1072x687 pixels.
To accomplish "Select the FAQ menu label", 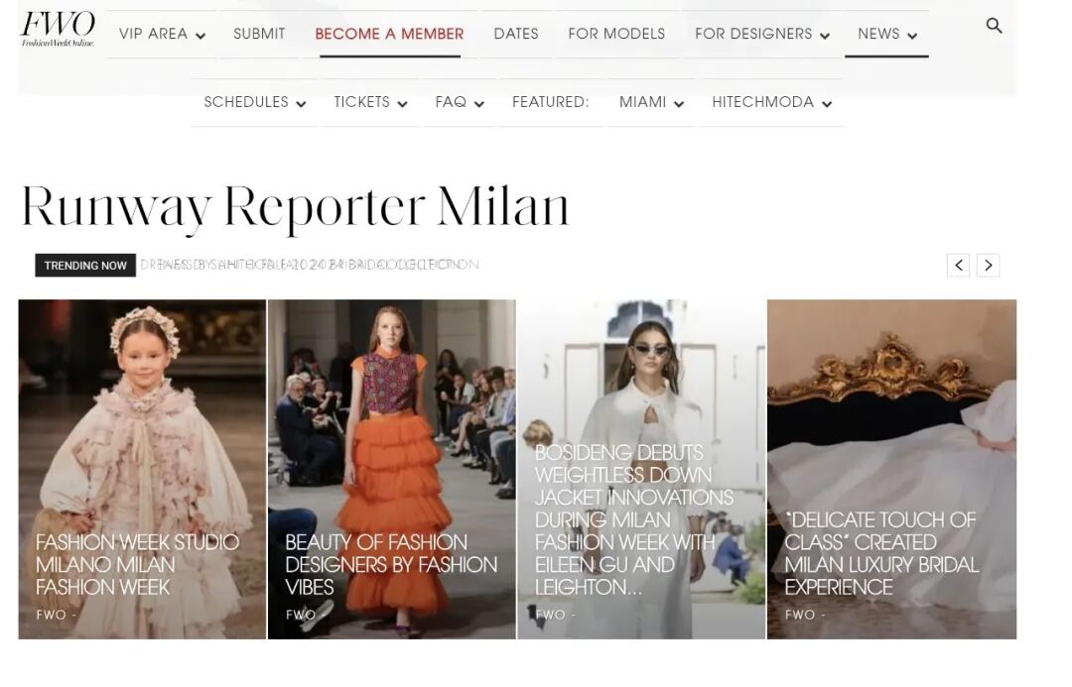I will [x=451, y=102].
